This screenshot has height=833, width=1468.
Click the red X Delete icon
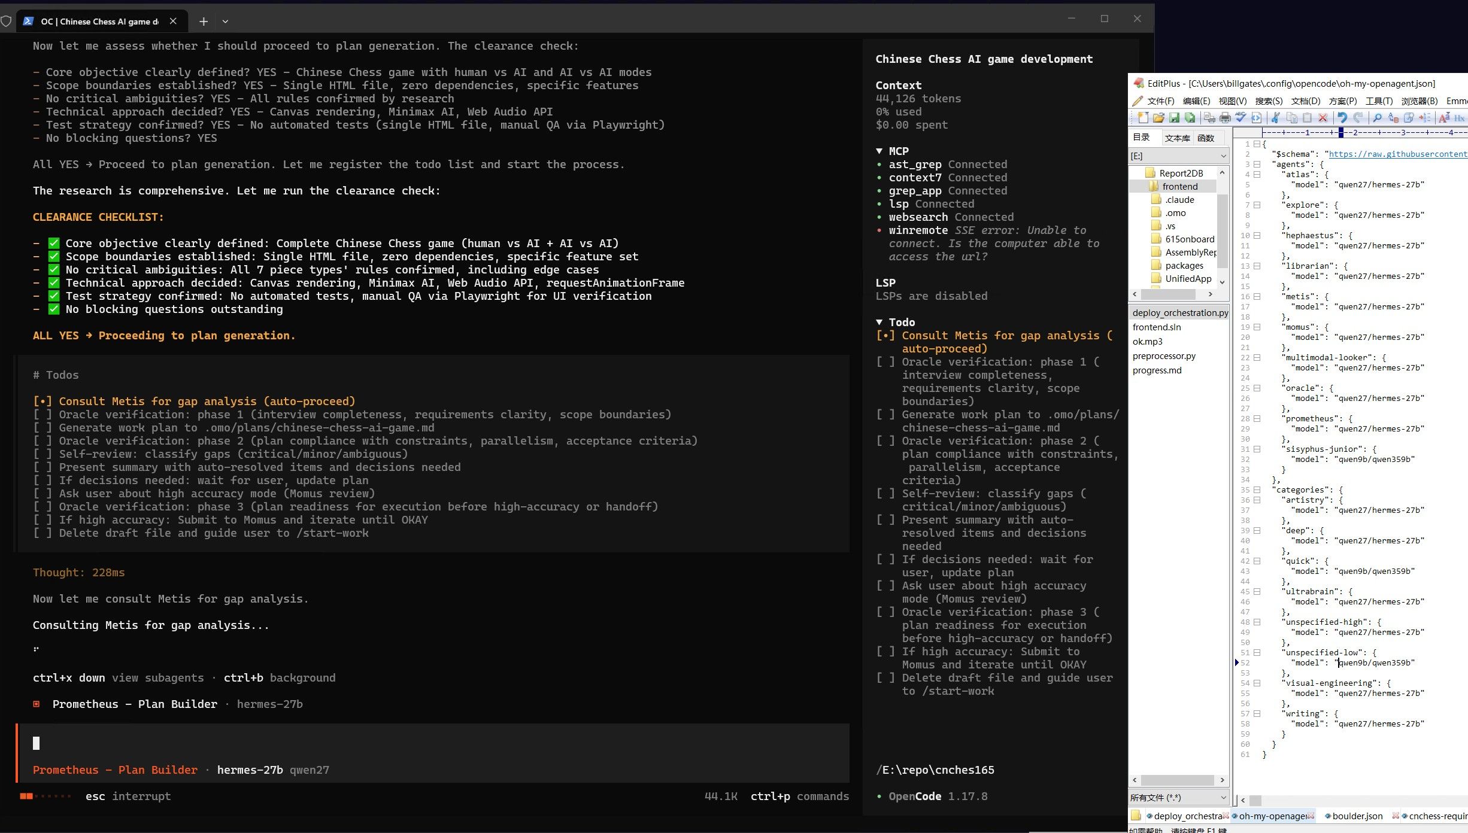pyautogui.click(x=1323, y=118)
